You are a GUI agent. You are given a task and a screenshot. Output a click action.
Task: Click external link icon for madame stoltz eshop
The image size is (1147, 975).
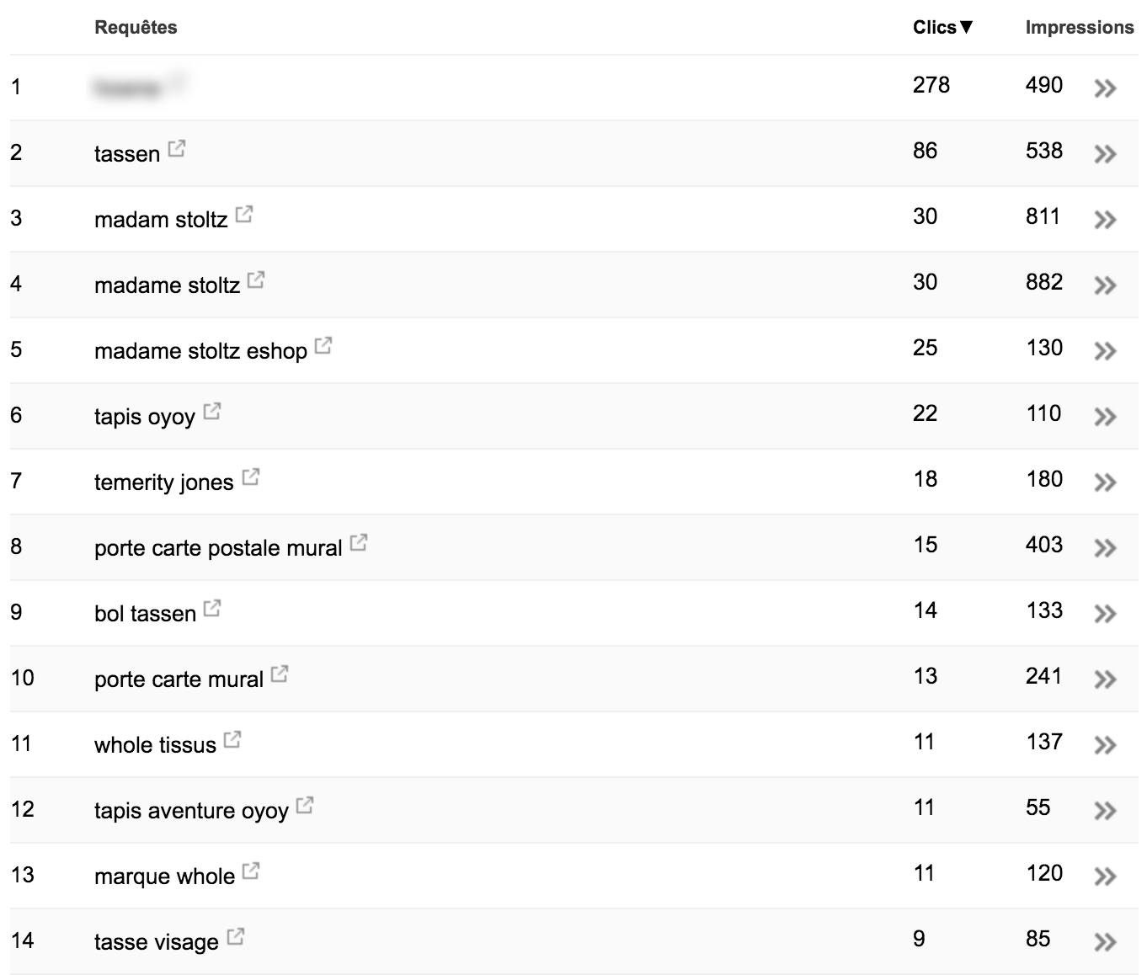323,346
